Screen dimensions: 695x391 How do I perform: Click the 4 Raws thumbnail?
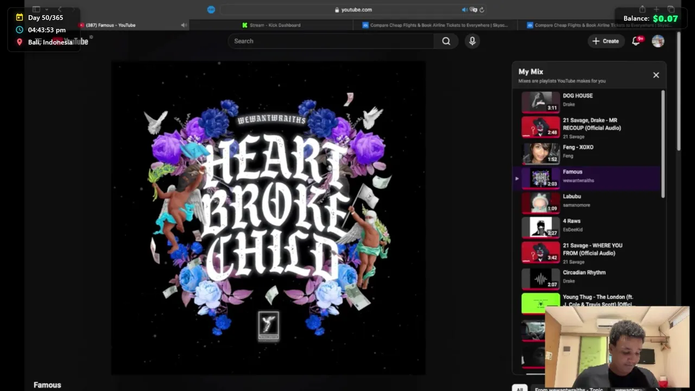pyautogui.click(x=541, y=228)
